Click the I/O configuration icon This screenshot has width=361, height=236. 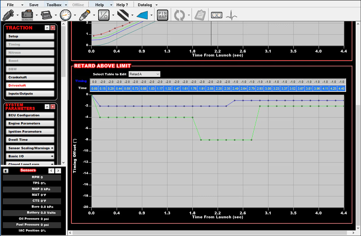(x=104, y=15)
